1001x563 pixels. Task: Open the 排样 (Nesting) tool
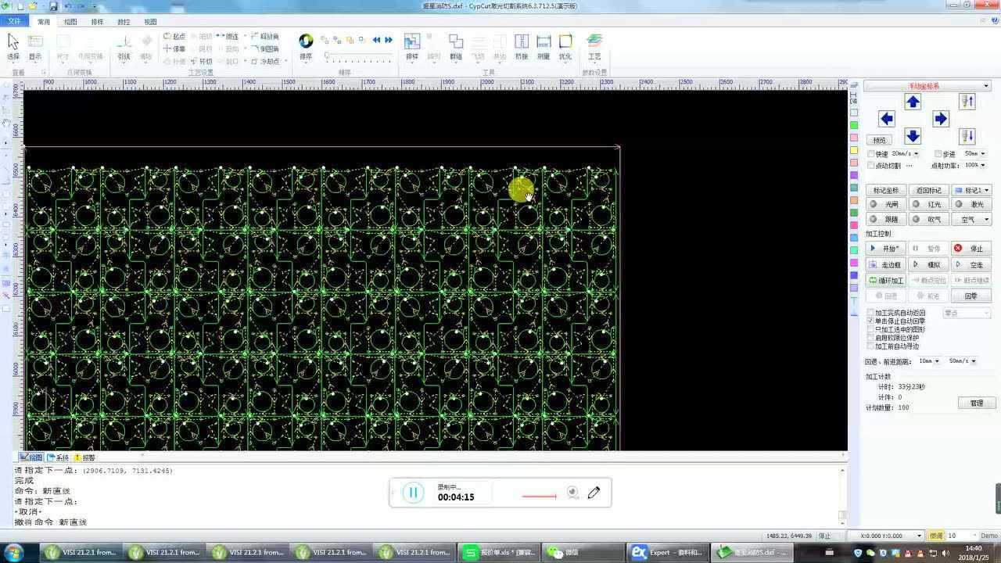pyautogui.click(x=412, y=46)
